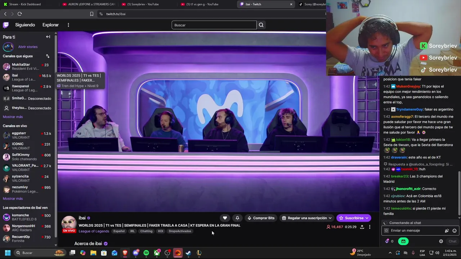
Task: Click the Chatting tag
Action: pyautogui.click(x=146, y=231)
